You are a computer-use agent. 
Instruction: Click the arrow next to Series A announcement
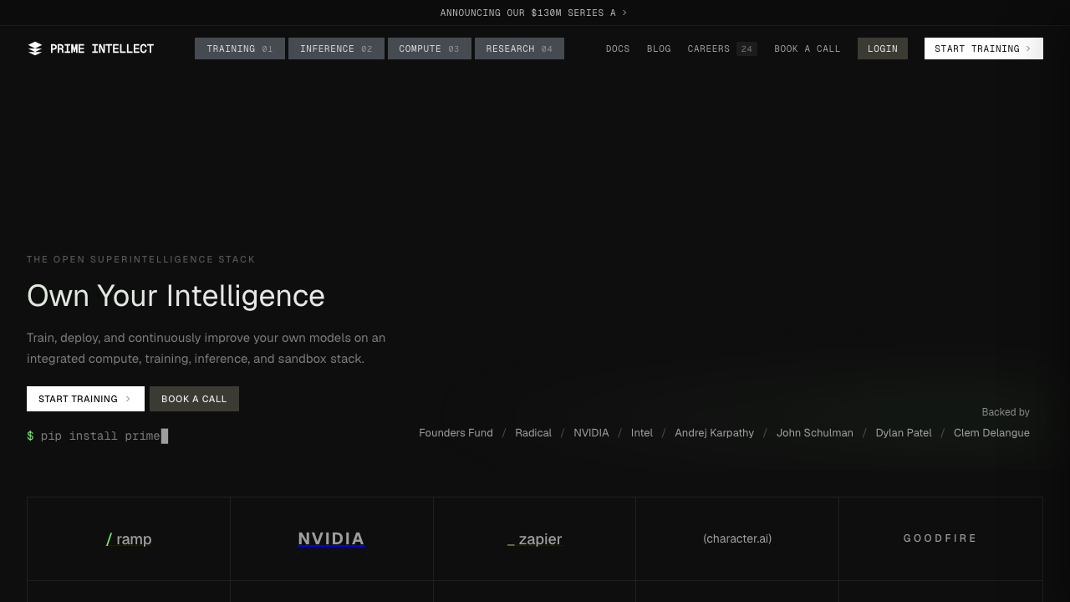[x=624, y=13]
